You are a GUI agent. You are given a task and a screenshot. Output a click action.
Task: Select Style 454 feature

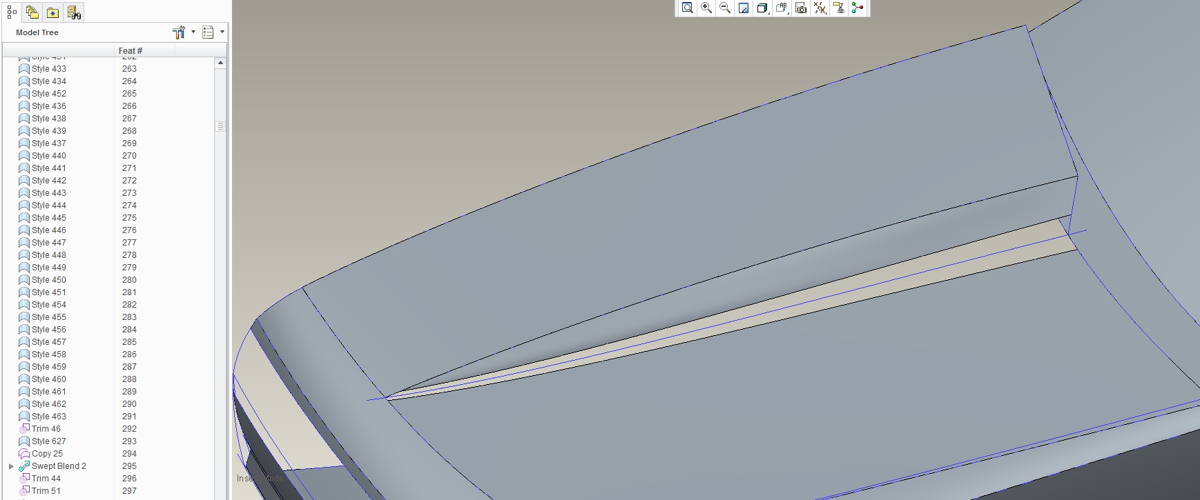click(x=49, y=305)
